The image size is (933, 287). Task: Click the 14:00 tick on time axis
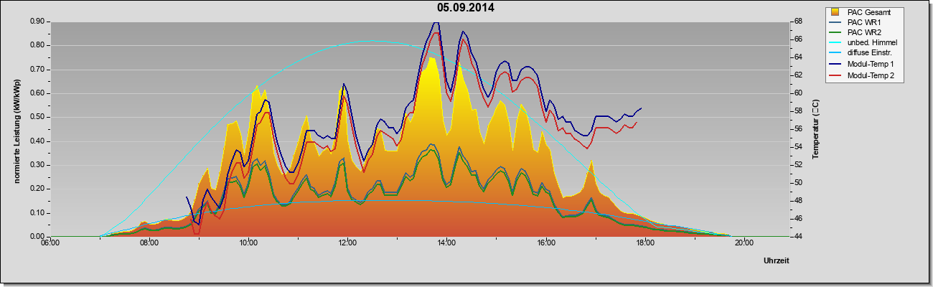[x=446, y=243]
